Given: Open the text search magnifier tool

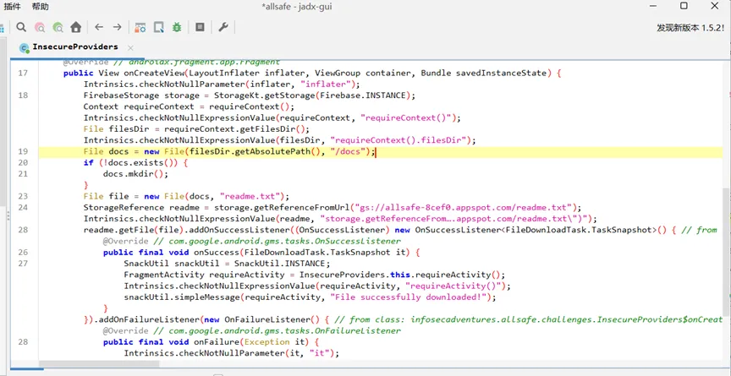Looking at the screenshot, I should pyautogui.click(x=21, y=27).
